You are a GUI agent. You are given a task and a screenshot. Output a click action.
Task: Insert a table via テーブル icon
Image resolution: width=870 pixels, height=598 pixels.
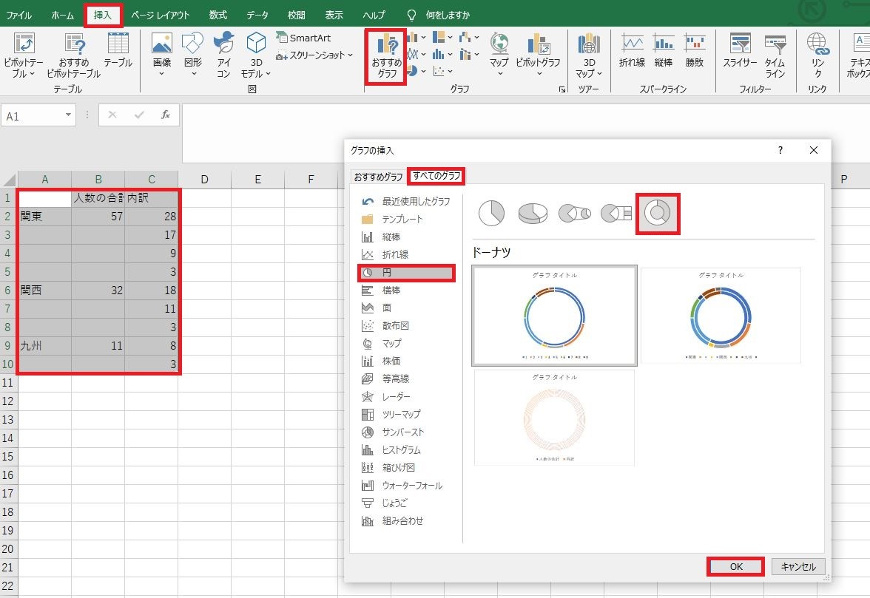[x=118, y=50]
